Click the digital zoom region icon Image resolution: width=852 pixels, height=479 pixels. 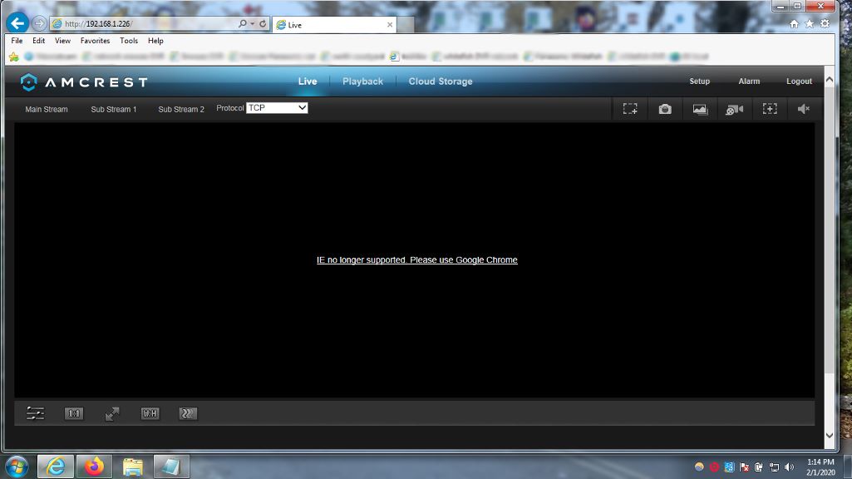point(630,109)
